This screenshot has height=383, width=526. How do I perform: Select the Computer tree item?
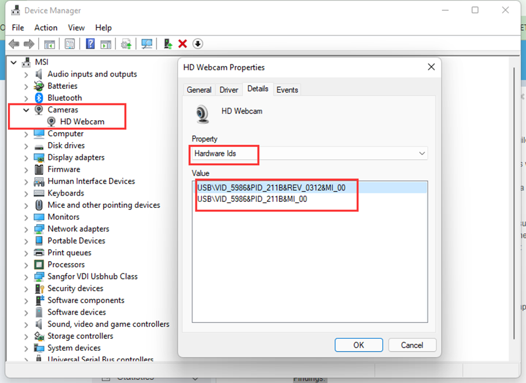point(65,134)
